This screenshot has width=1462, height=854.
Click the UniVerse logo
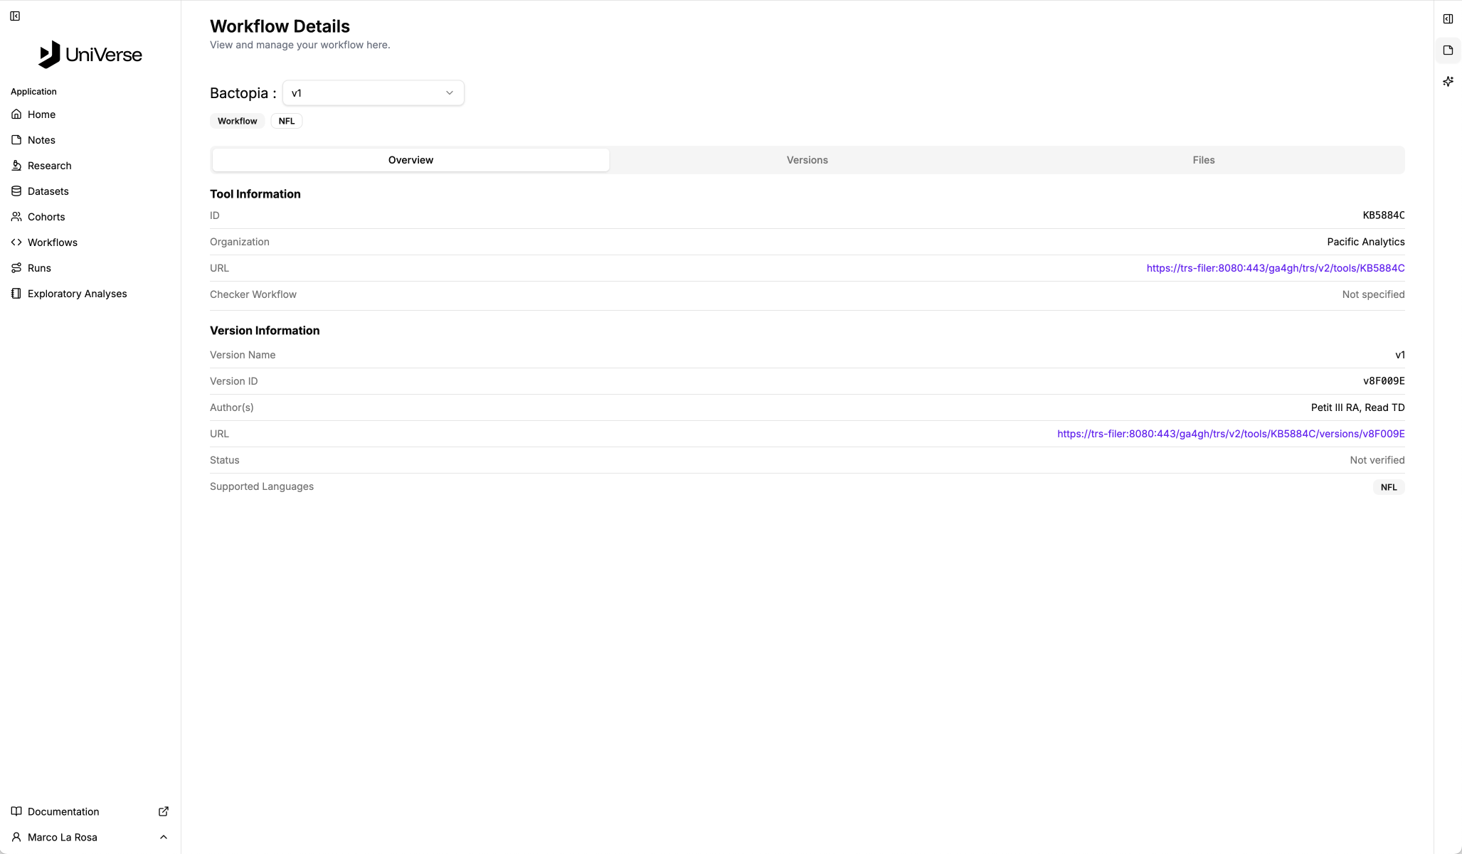pyautogui.click(x=90, y=55)
